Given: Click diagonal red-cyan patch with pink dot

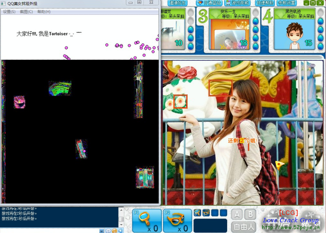Looking at the screenshot, I should point(81,149).
